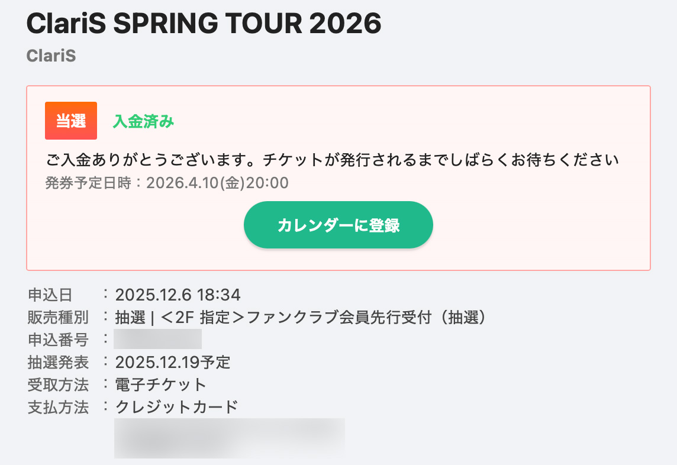Select the 電子チケット receipt method value
This screenshot has height=465, width=677.
pos(160,385)
